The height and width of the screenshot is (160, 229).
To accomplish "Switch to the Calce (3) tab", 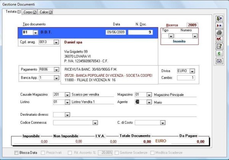I will coord(46,12).
